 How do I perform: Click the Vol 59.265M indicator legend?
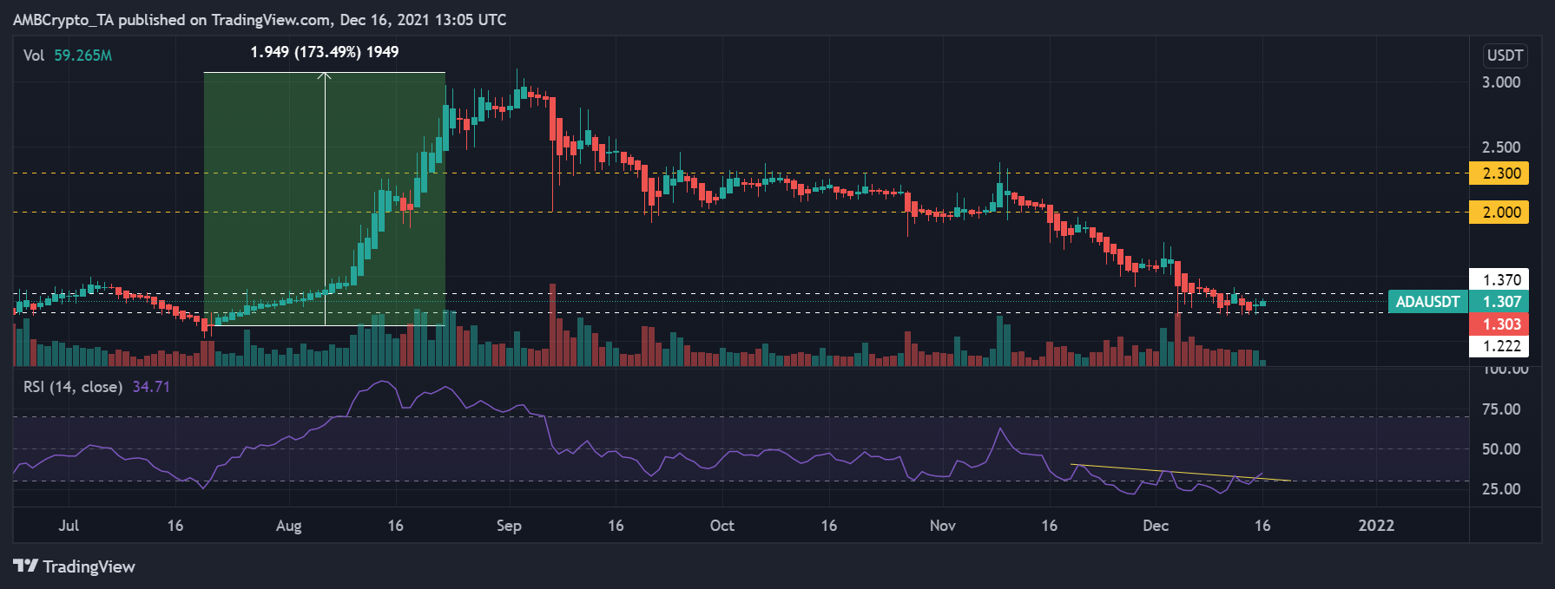(x=68, y=56)
